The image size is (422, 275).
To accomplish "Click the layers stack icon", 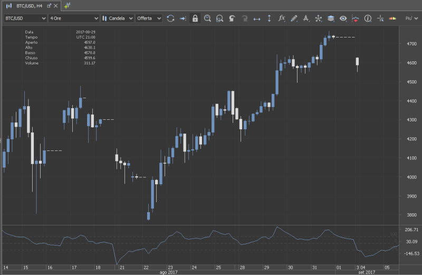I will pos(331,18).
